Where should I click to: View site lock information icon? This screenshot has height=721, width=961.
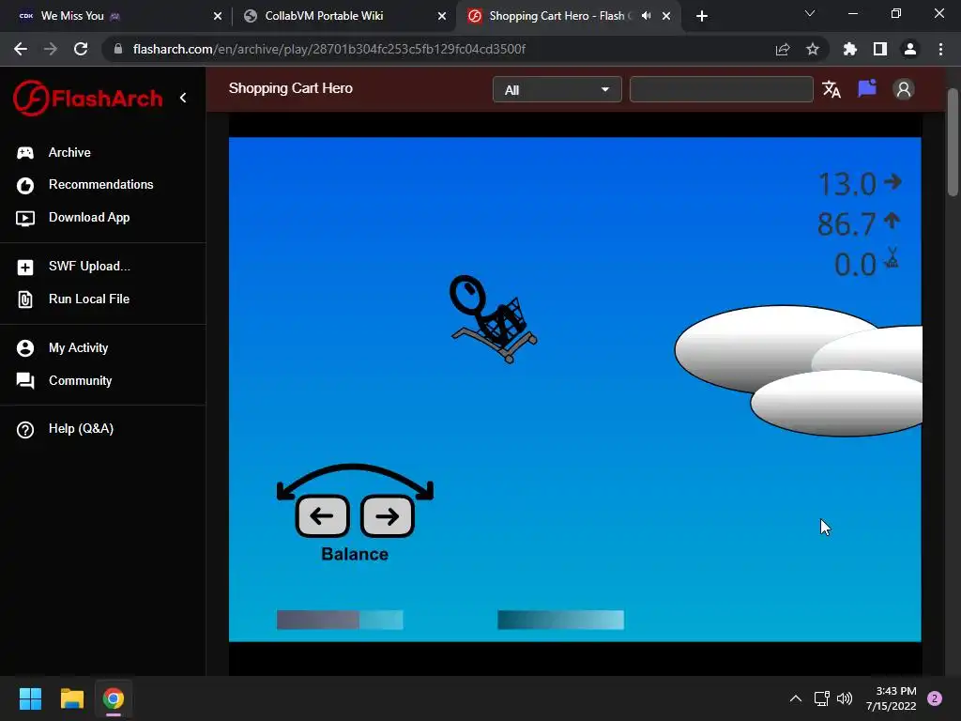(x=118, y=49)
